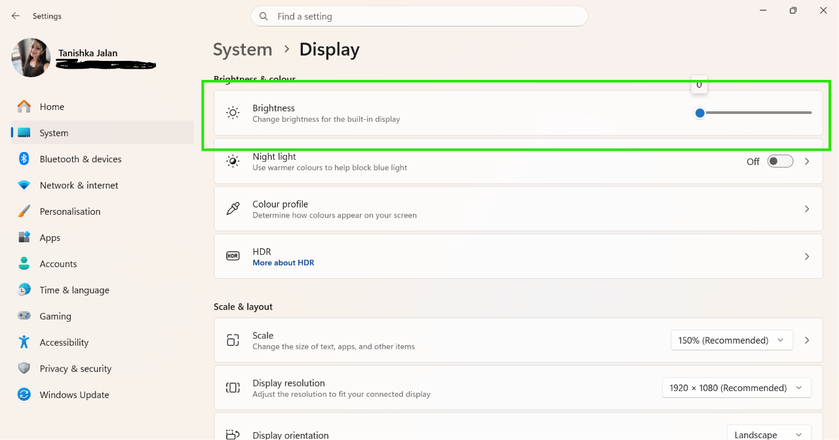The image size is (839, 440).
Task: Click the Brightness slider thumb
Action: click(x=699, y=113)
